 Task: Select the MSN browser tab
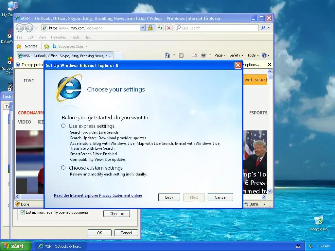click(x=65, y=56)
